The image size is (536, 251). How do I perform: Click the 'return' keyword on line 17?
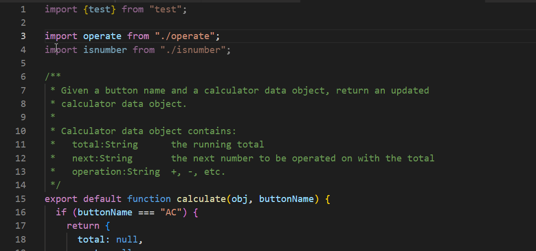click(83, 226)
